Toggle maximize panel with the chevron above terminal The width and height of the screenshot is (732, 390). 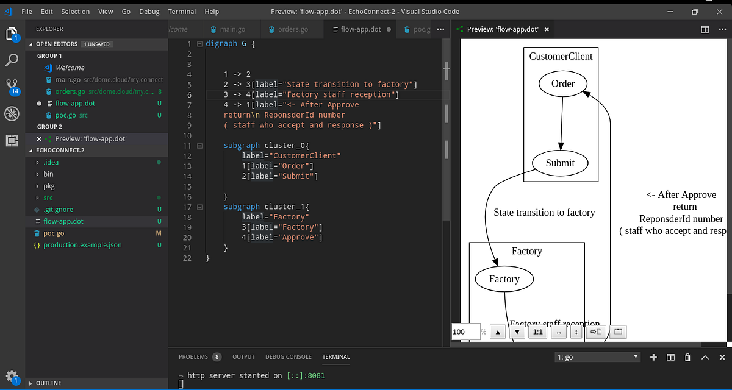[x=705, y=357]
